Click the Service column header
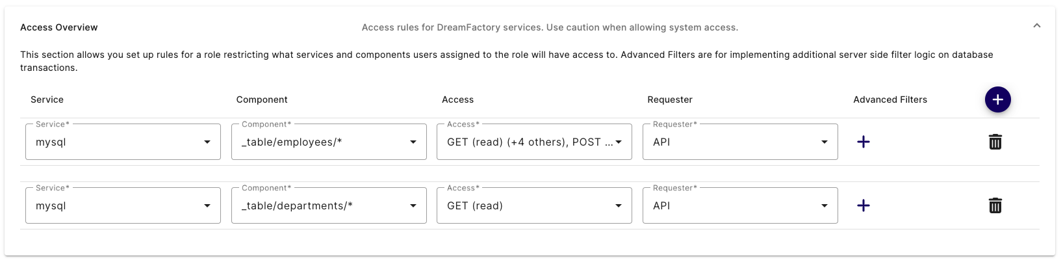This screenshot has width=1063, height=262. [47, 99]
